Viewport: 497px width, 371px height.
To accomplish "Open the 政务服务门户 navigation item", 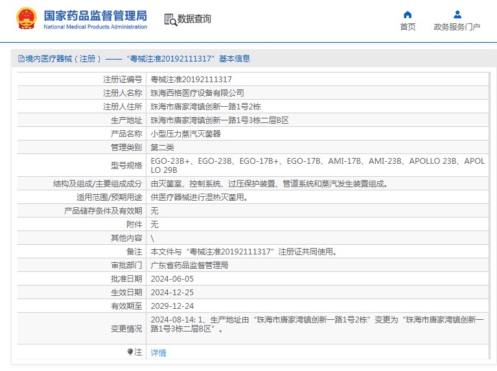I will point(457,27).
